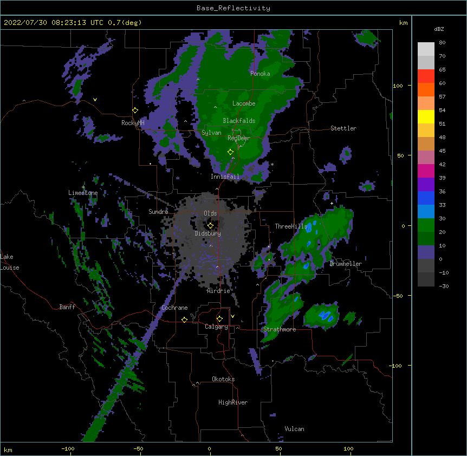Select the bright green swatch between 30 and 20
Screen dimensions: 467x456
[426, 225]
